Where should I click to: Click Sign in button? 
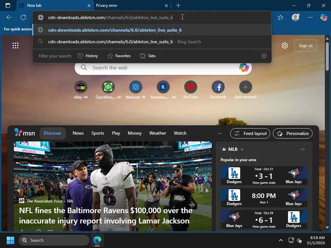pyautogui.click(x=305, y=46)
